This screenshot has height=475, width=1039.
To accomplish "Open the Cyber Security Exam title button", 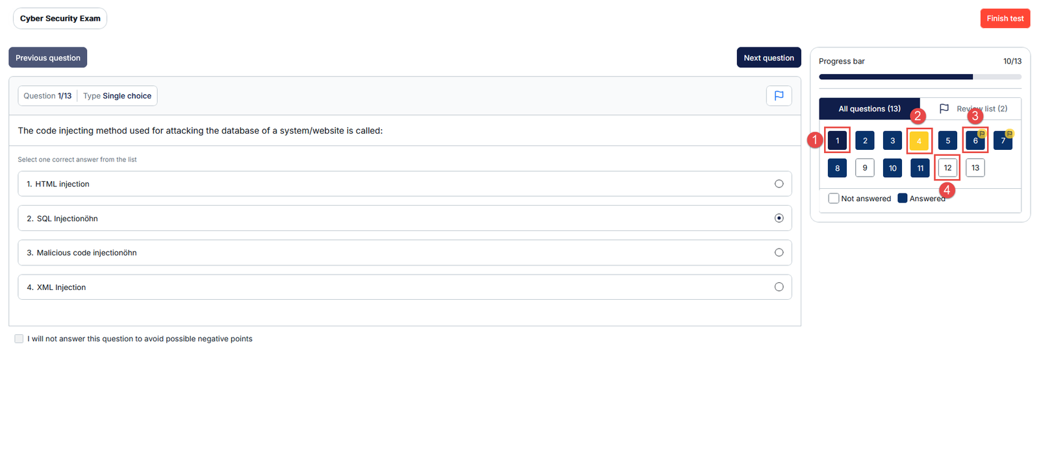I will coord(60,18).
